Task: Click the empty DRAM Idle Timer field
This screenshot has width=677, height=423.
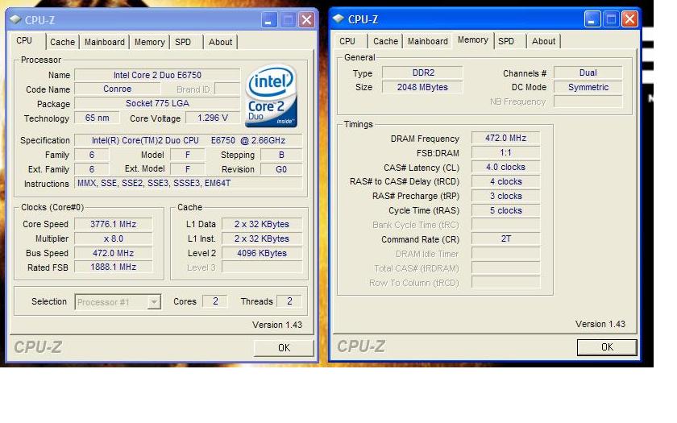Action: coord(505,253)
